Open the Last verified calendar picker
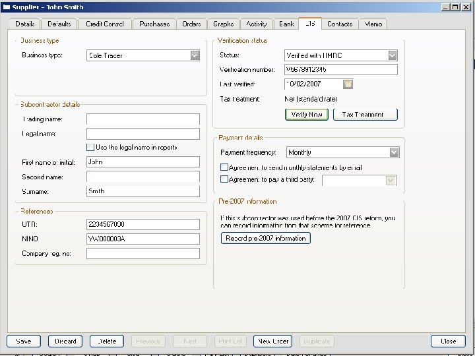This screenshot has height=356, width=475. coord(348,84)
